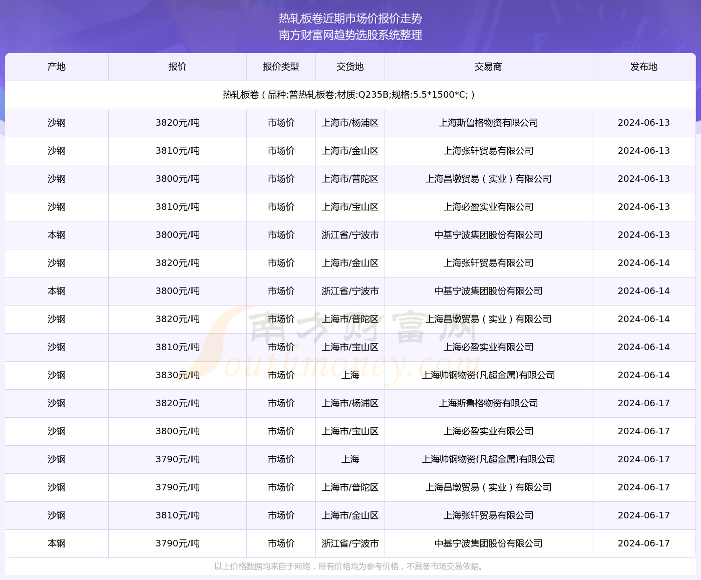Click 上海张轩贸易有限公司 in the 2024-06-17 row
This screenshot has height=580, width=701.
(x=488, y=515)
